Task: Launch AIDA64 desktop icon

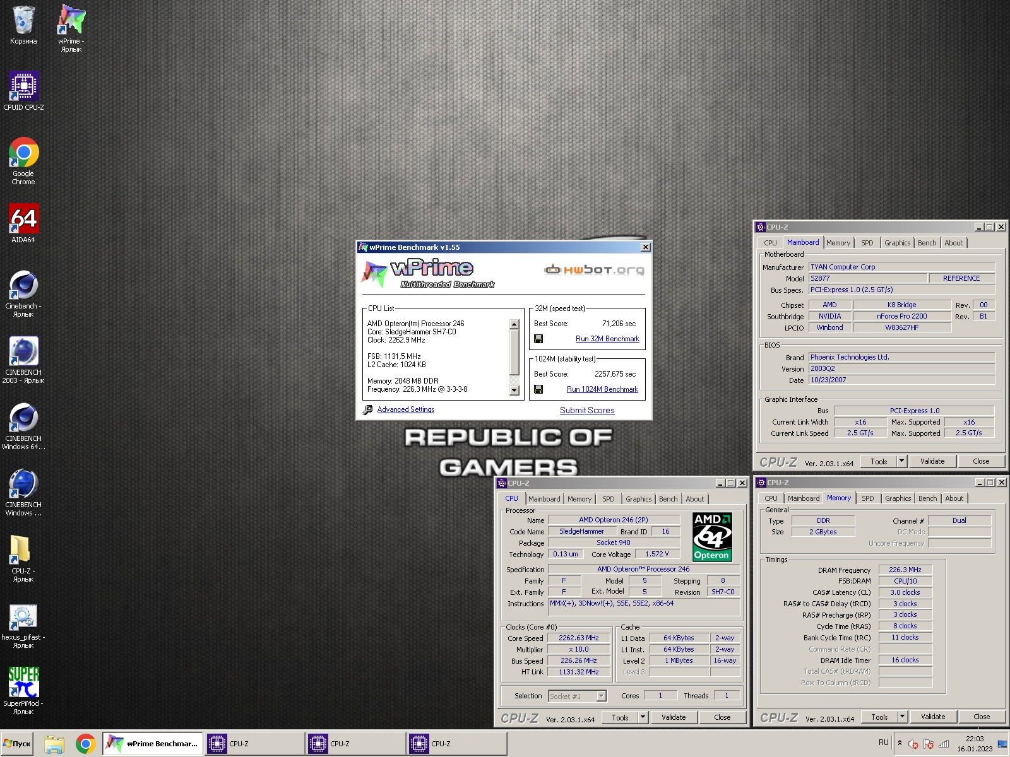Action: coord(23,223)
